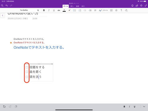Redo from the keyboard shortcut bar
This screenshot has height=111, width=148.
10,107
